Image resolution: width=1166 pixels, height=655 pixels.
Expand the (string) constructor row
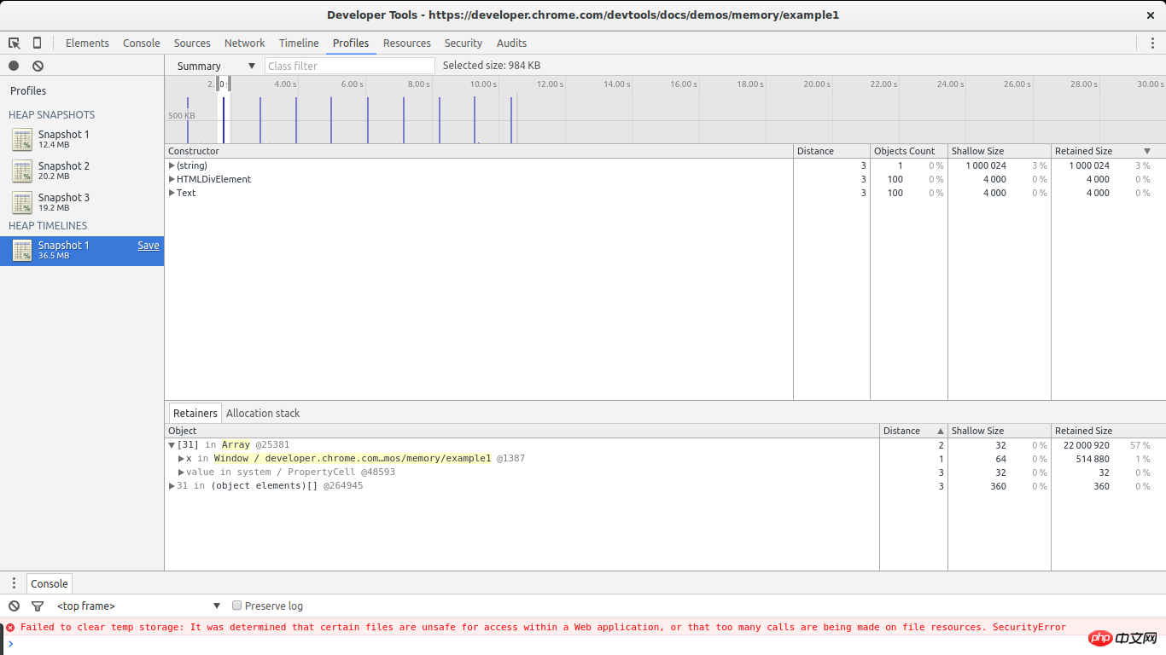(172, 165)
